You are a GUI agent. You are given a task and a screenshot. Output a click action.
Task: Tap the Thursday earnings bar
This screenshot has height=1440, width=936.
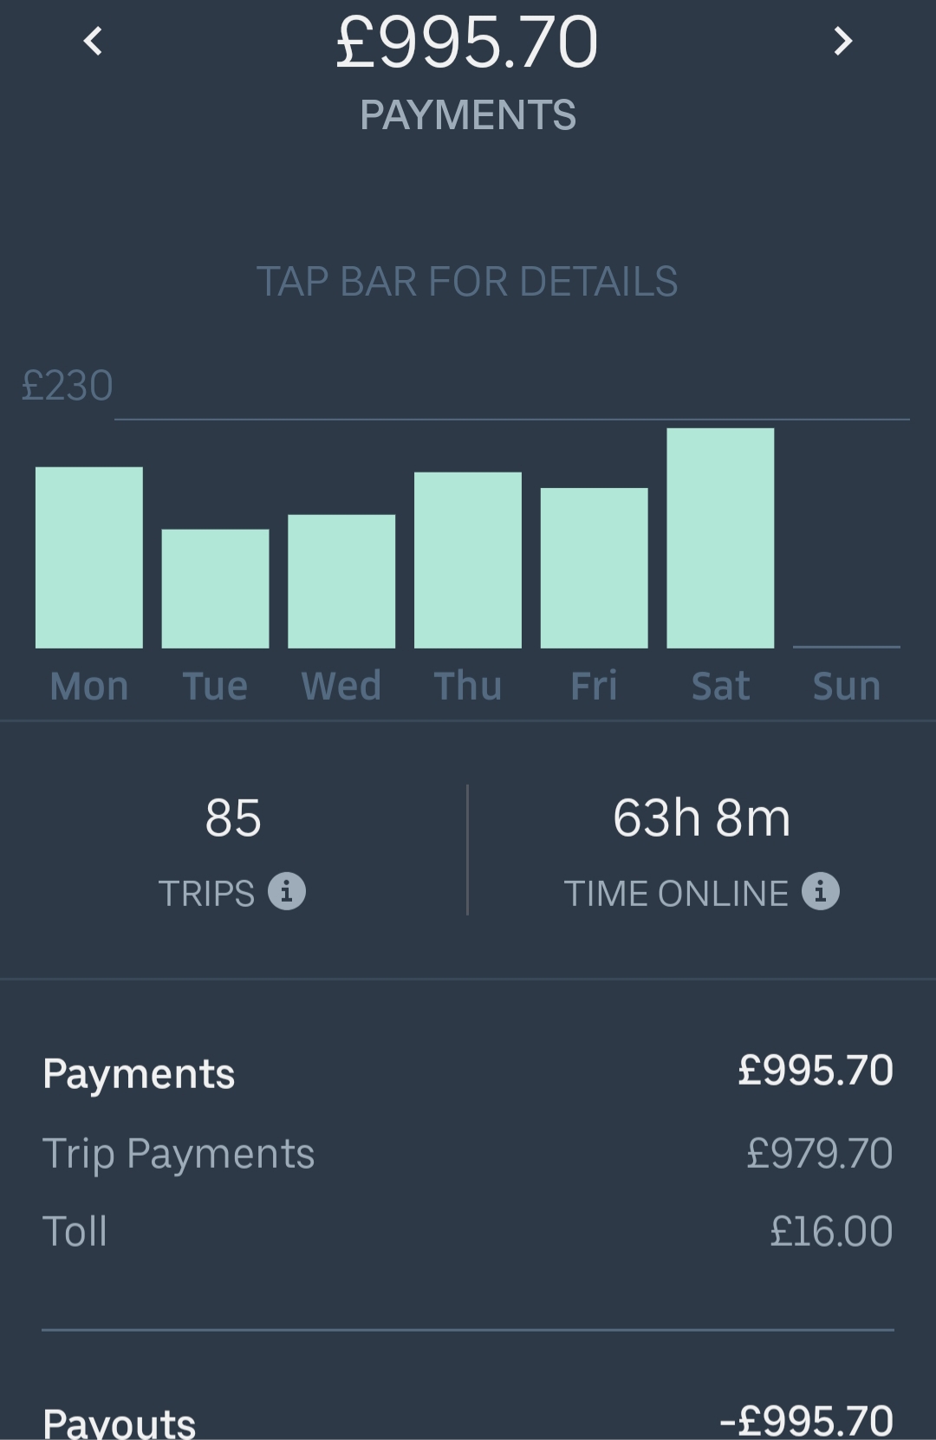point(468,560)
